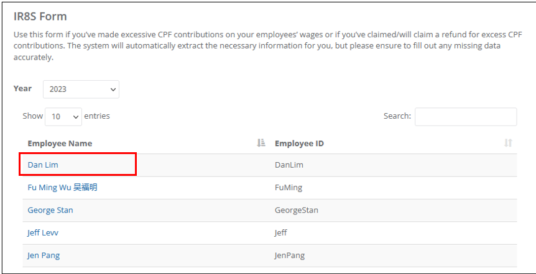Open the Show entries count dropdown
Viewport: 536px width, 274px height.
click(x=63, y=117)
